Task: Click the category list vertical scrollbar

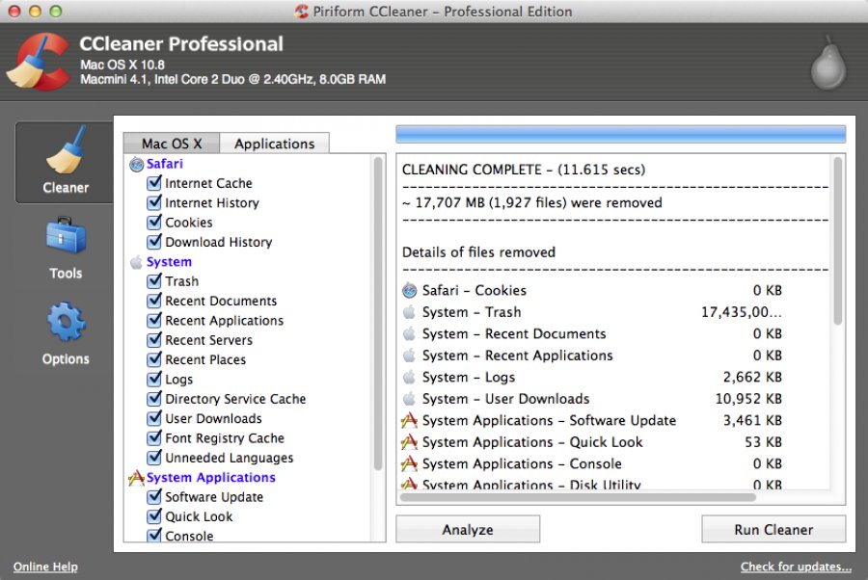Action: coord(379,313)
